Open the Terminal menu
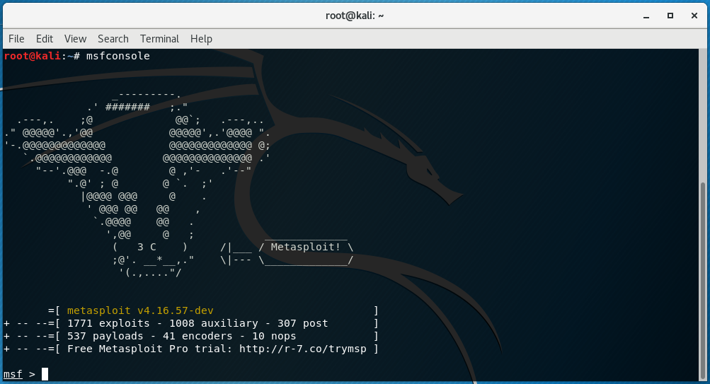 pyautogui.click(x=159, y=39)
